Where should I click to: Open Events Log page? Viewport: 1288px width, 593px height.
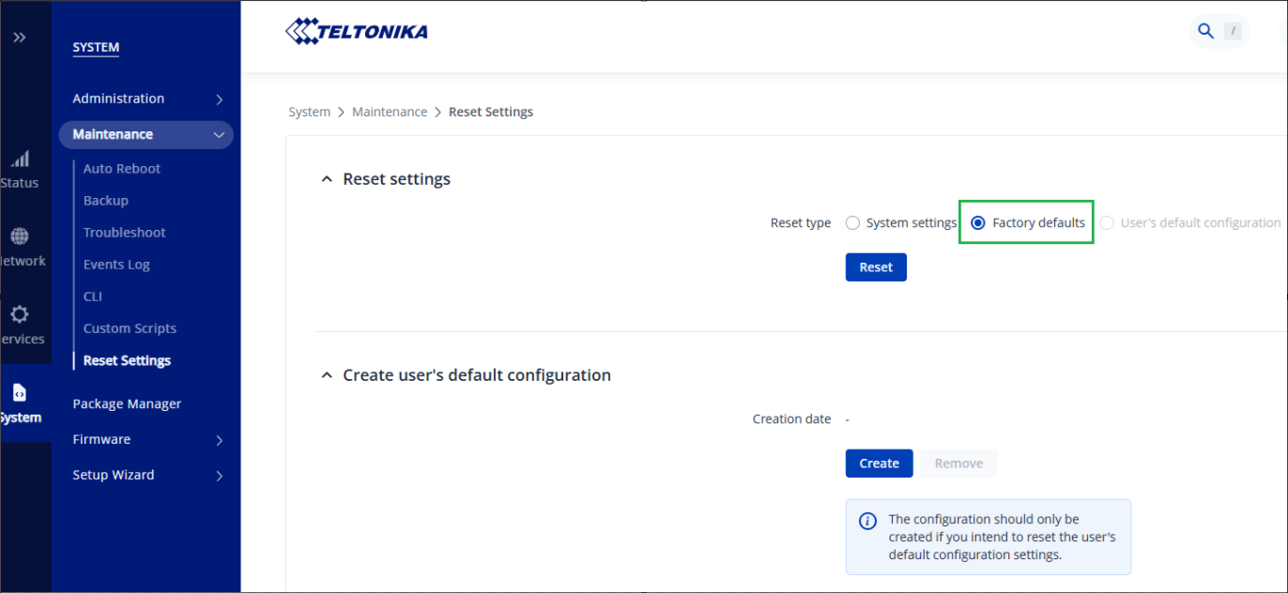pyautogui.click(x=116, y=265)
